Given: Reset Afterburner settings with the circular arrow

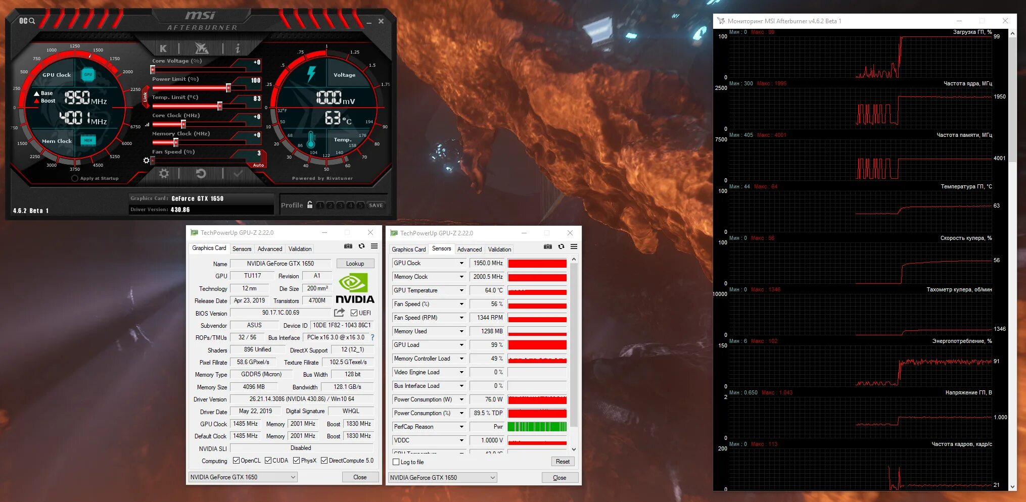Looking at the screenshot, I should pos(201,173).
